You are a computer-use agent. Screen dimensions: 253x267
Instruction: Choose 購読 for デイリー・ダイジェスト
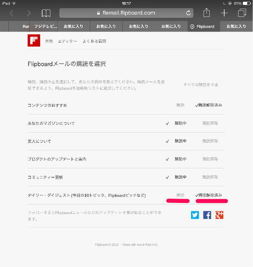[180, 195]
